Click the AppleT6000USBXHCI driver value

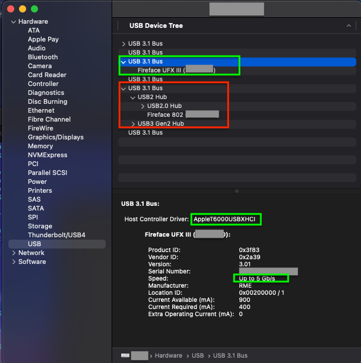[224, 219]
